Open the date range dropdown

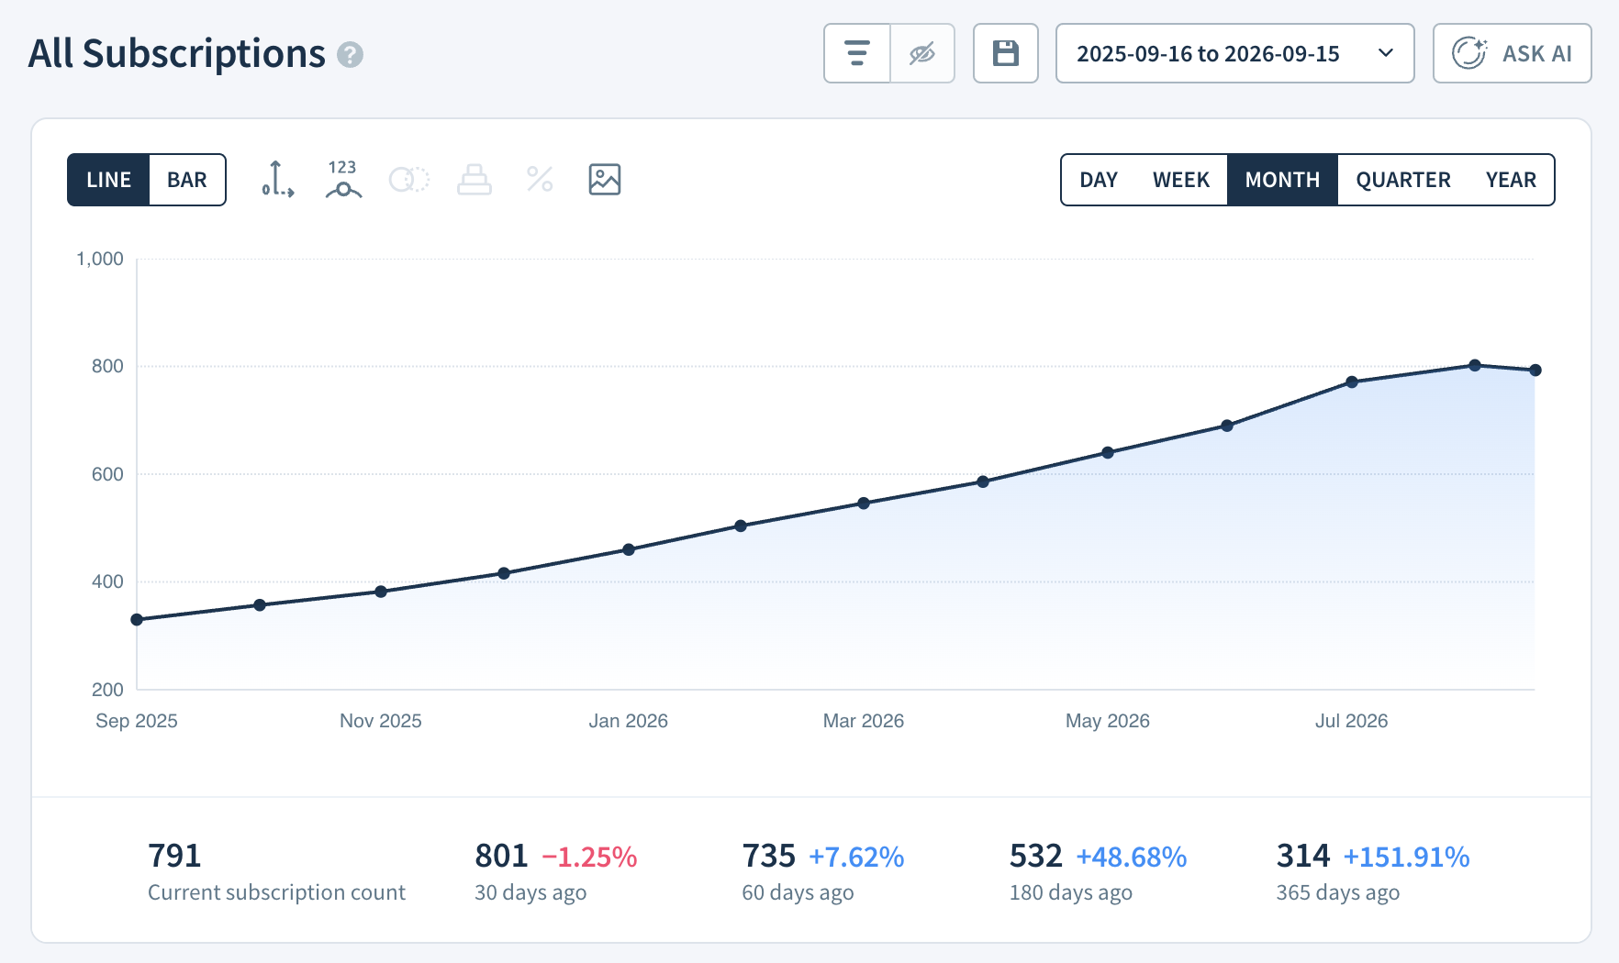[x=1235, y=53]
